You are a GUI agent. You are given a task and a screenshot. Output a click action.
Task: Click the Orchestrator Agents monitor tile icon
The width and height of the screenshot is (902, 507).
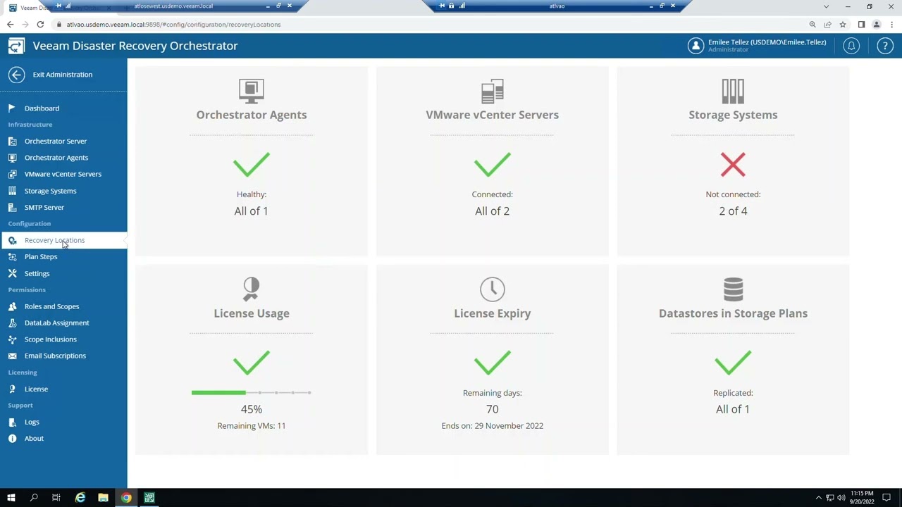click(252, 91)
